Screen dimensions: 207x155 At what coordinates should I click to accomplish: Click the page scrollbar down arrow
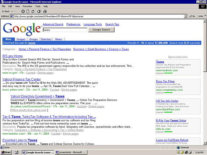coord(205,143)
